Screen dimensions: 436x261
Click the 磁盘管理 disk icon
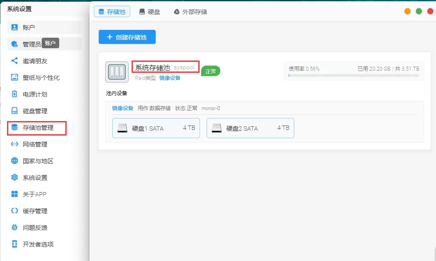click(x=14, y=111)
